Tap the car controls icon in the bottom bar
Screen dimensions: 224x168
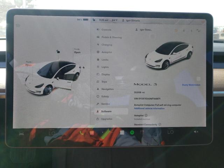(21, 134)
